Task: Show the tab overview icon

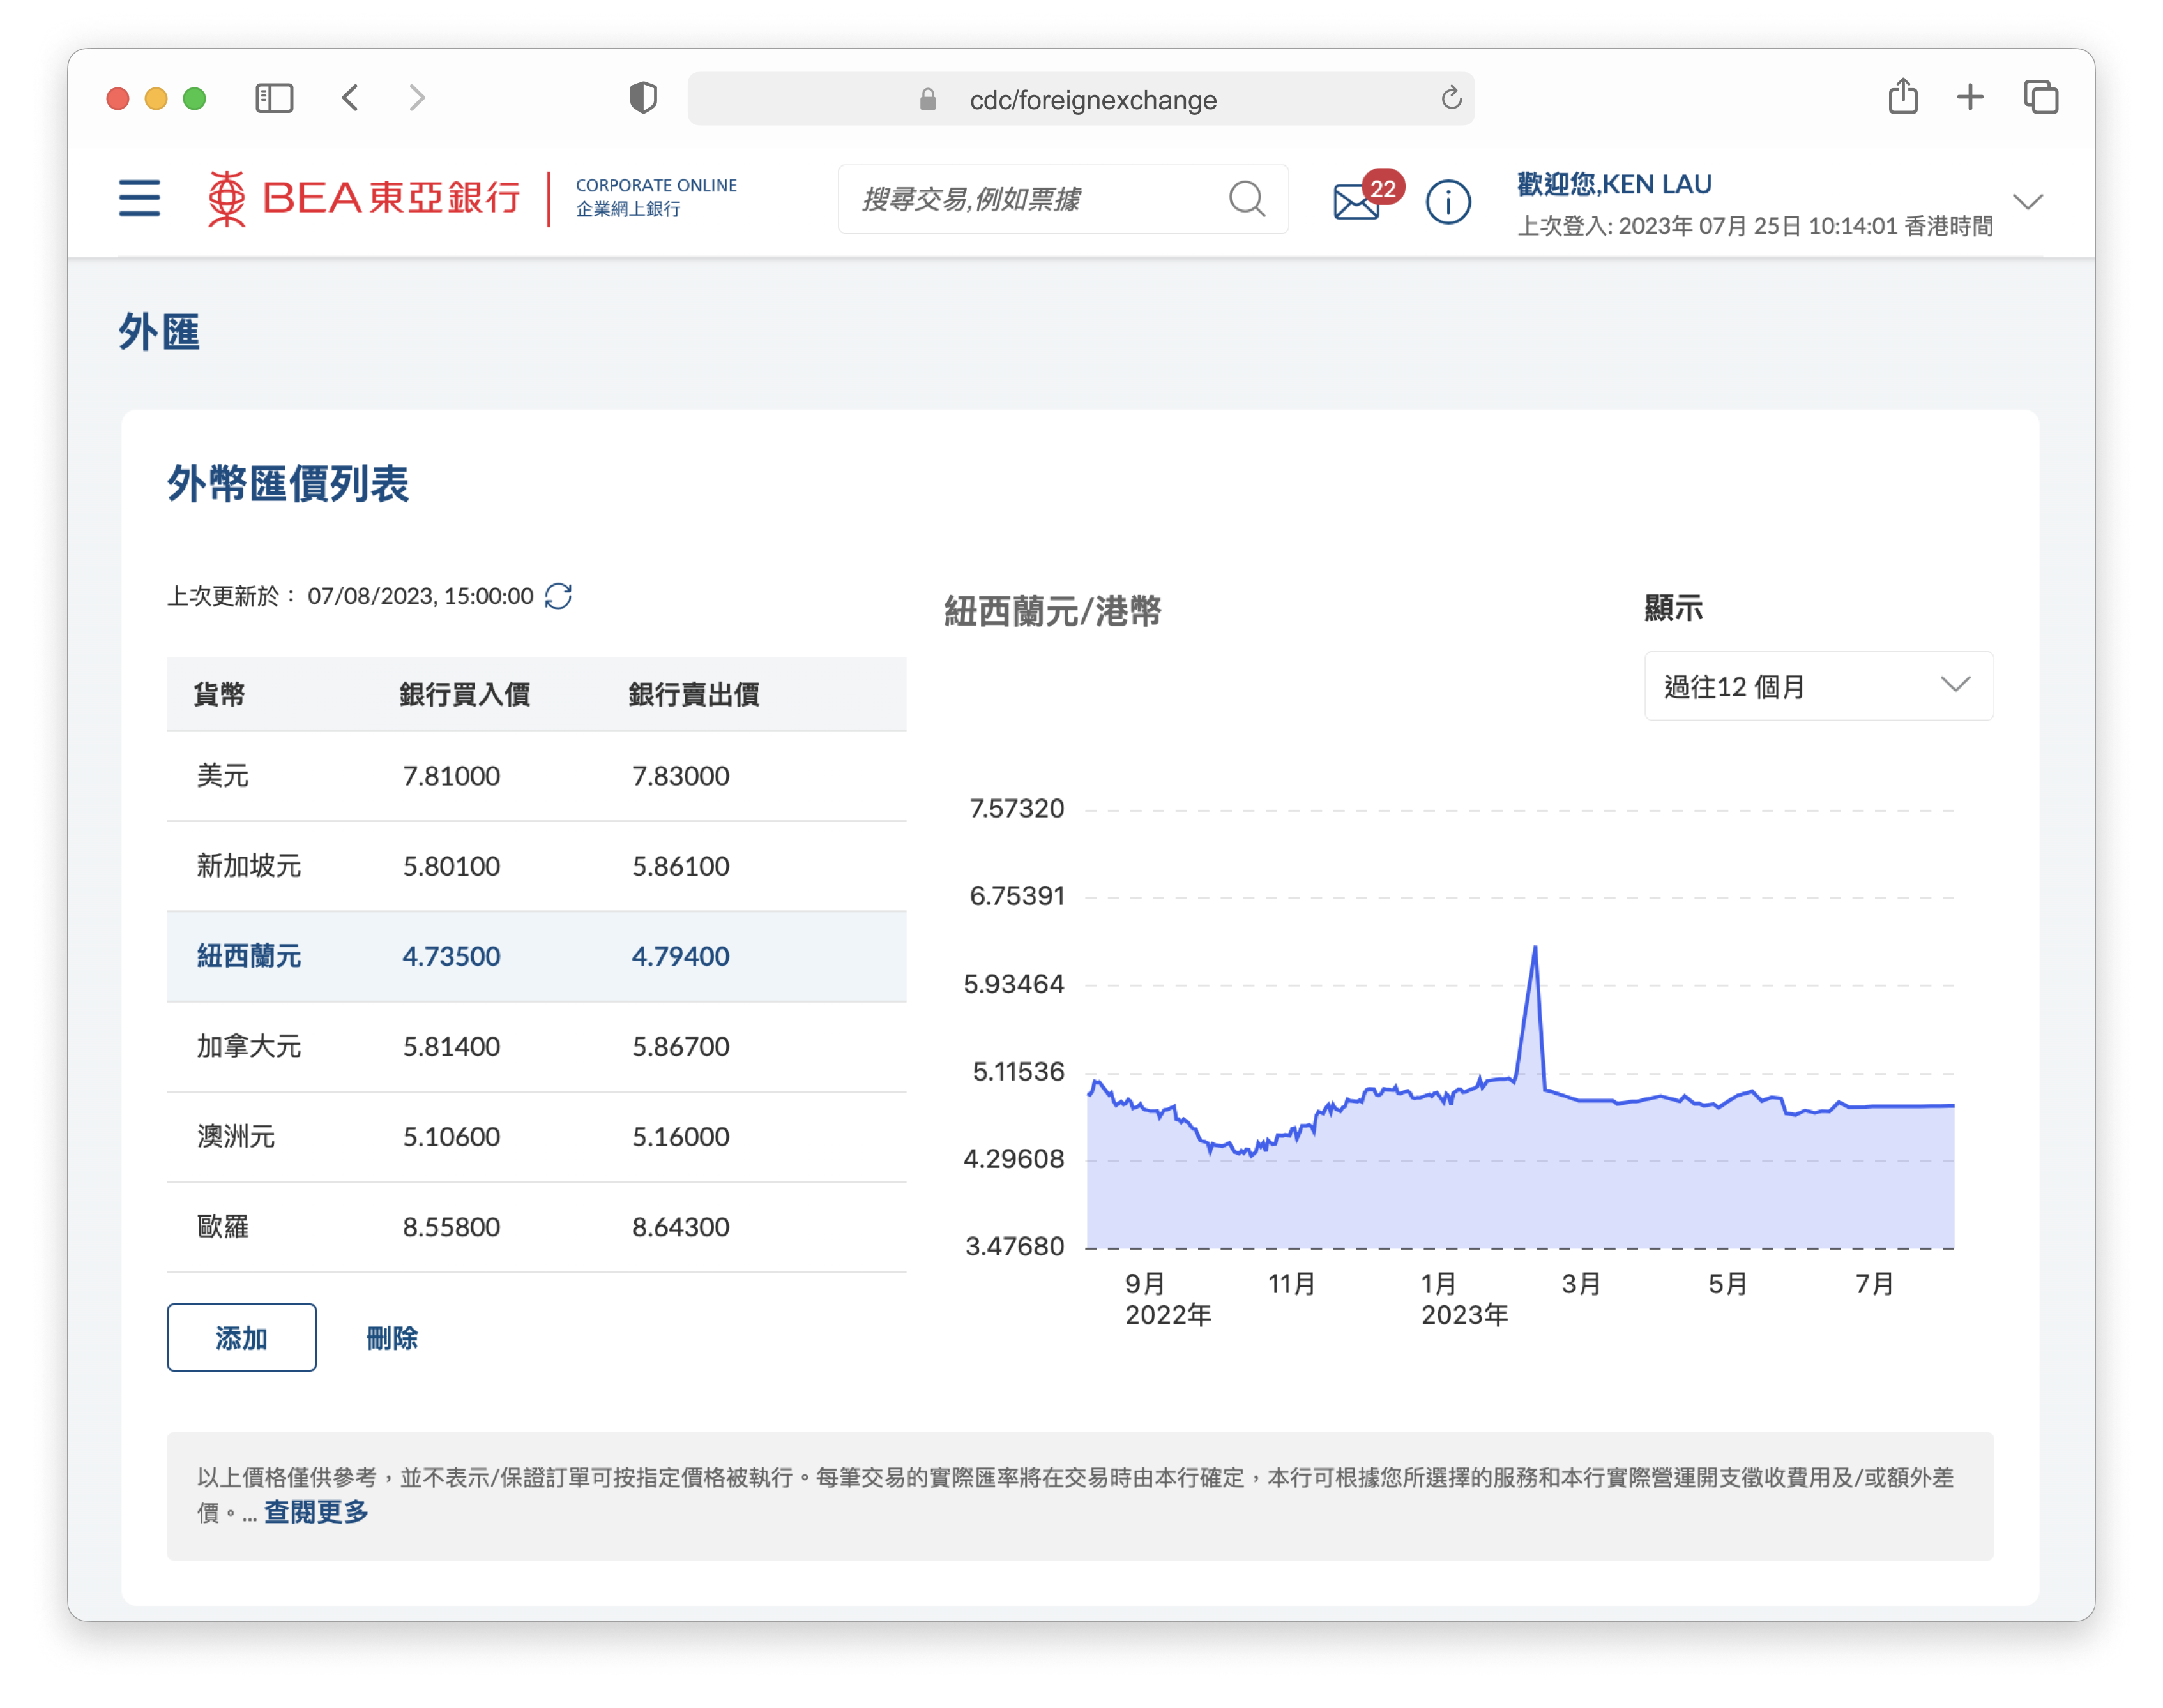Action: [2041, 97]
